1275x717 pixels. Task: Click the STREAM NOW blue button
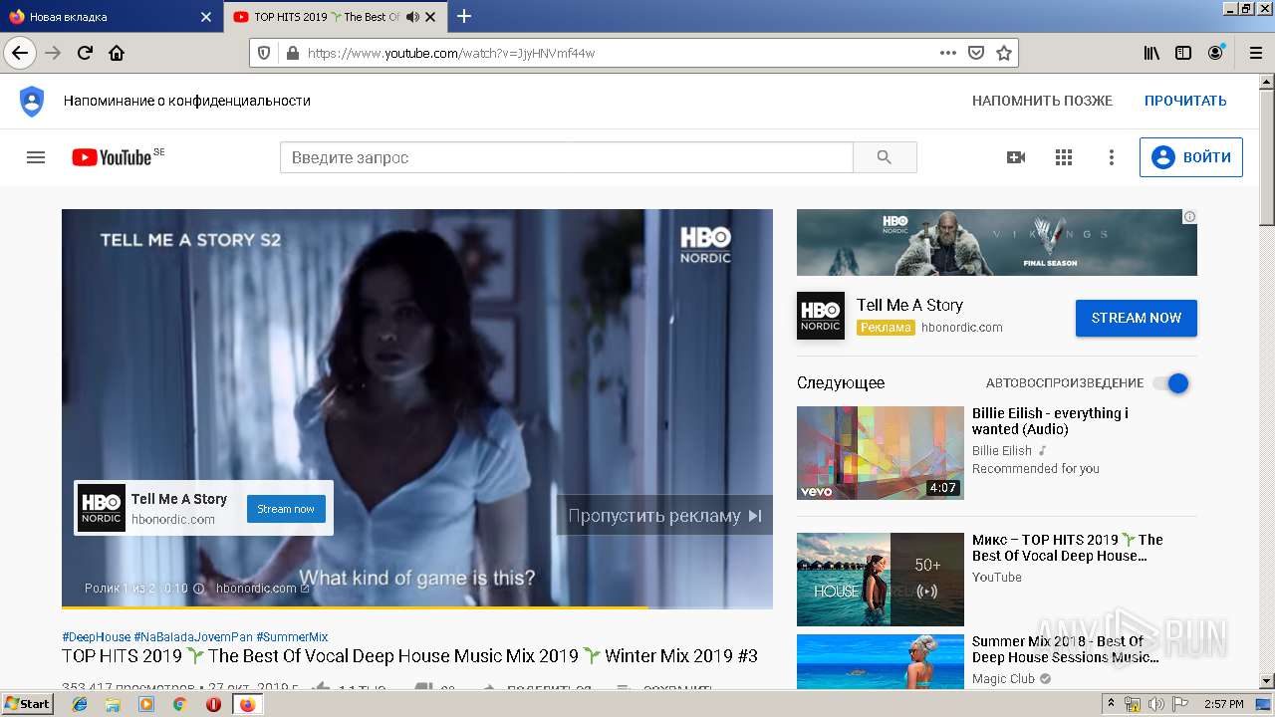[x=1137, y=318]
